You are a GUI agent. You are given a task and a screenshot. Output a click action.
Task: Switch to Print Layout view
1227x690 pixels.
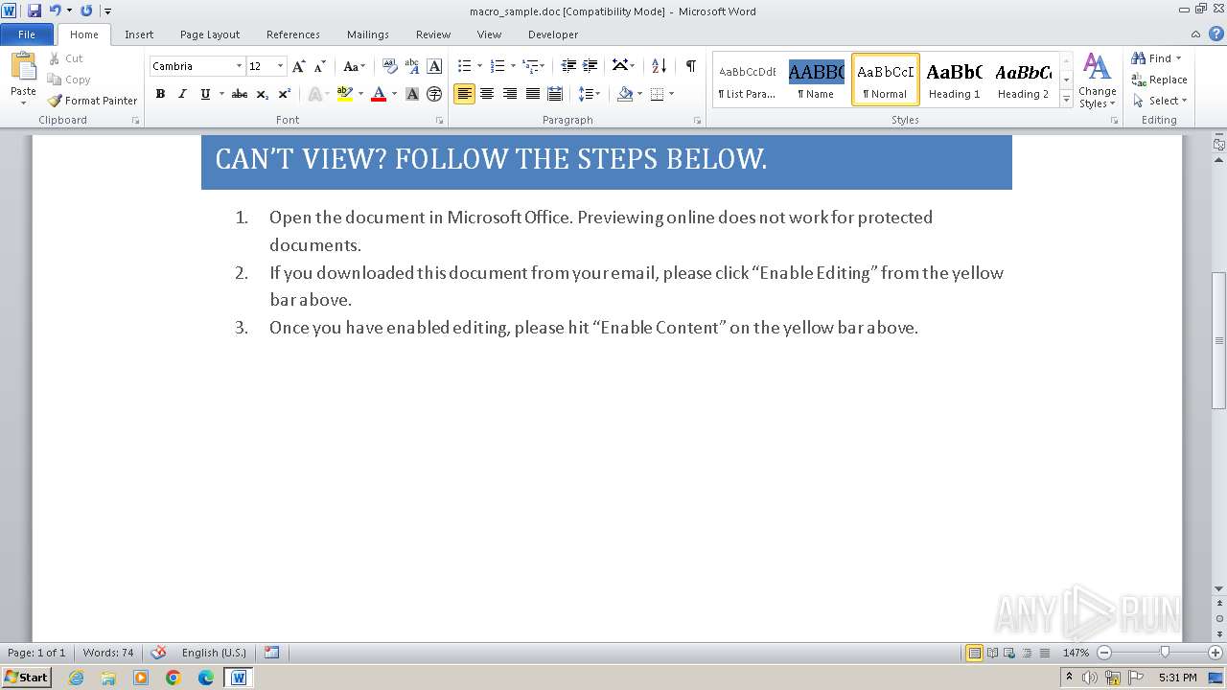[x=974, y=653]
